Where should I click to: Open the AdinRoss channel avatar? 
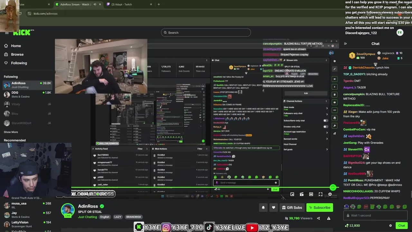pyautogui.click(x=68, y=210)
